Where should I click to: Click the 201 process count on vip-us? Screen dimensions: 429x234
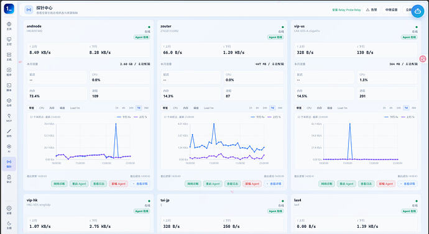(362, 96)
